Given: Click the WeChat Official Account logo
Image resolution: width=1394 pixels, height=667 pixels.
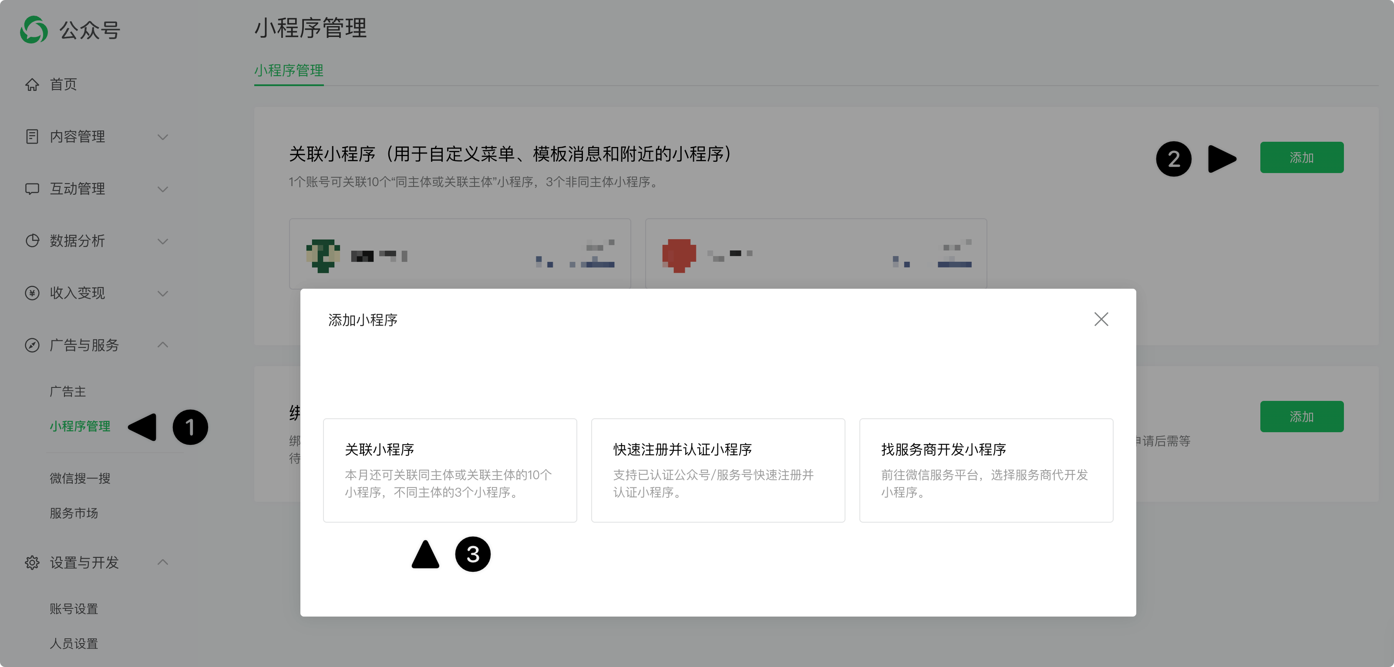Looking at the screenshot, I should point(34,29).
